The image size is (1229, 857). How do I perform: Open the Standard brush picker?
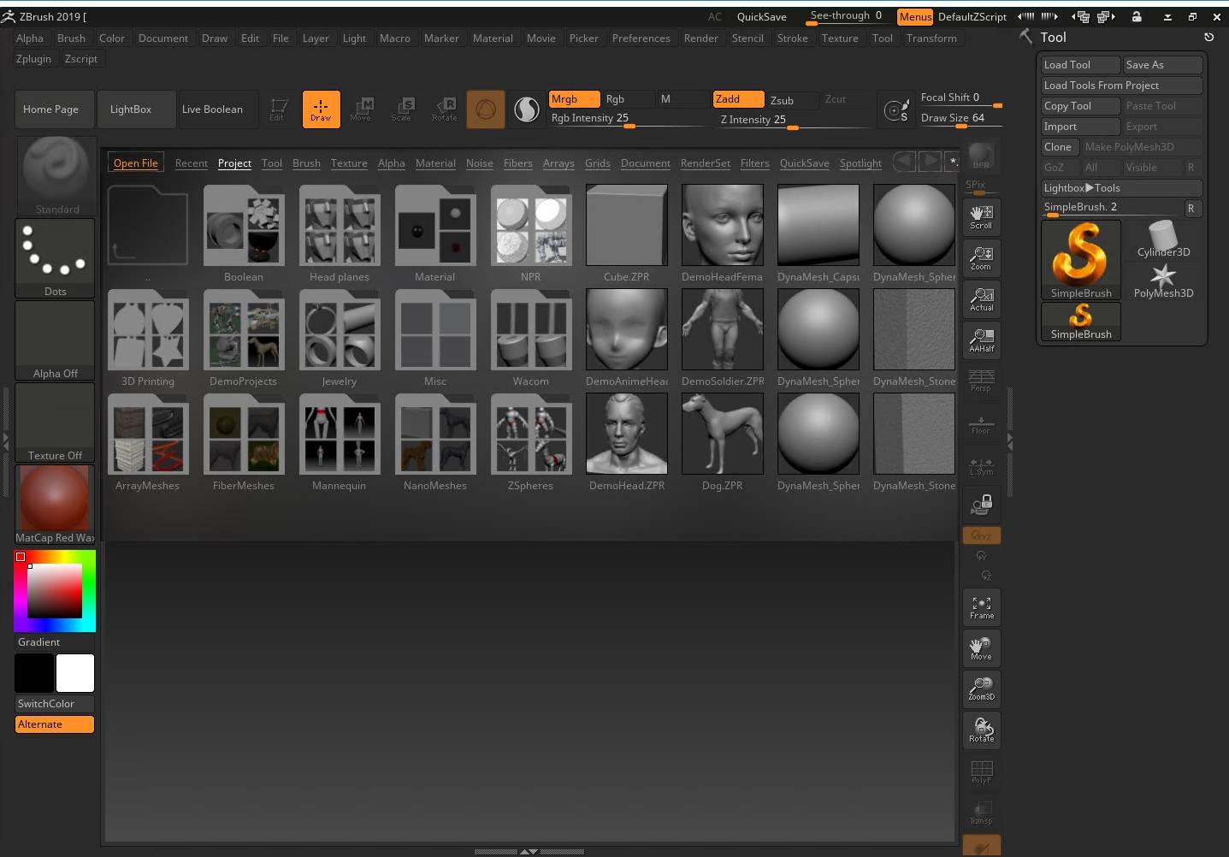tap(56, 176)
